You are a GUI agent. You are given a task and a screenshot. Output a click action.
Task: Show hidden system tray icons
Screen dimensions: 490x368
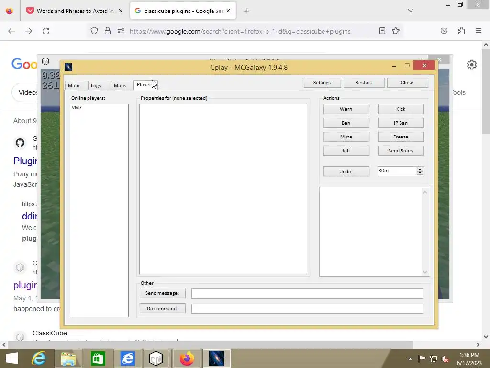(410, 359)
